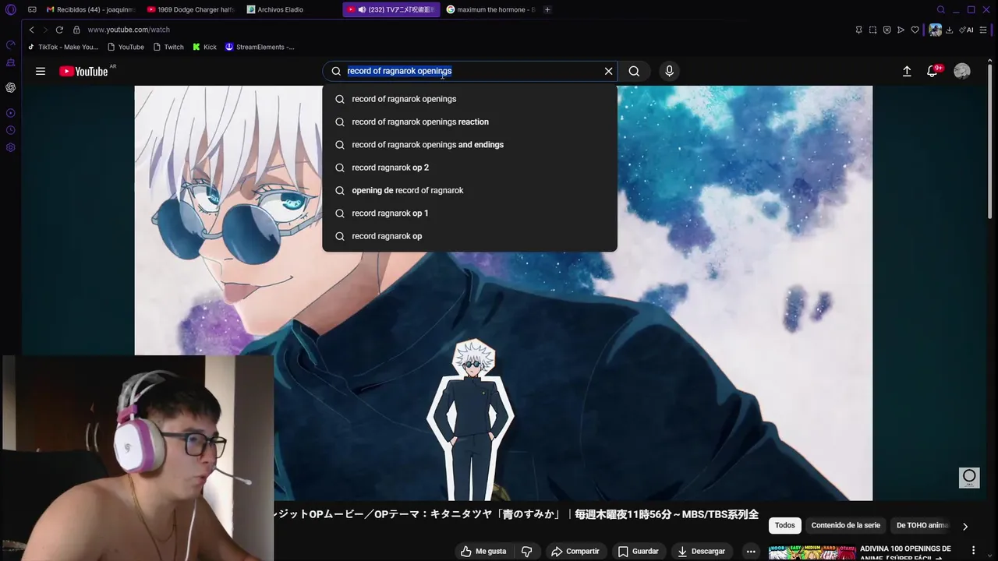
Task: View site info via the lock icon
Action: pos(76,30)
